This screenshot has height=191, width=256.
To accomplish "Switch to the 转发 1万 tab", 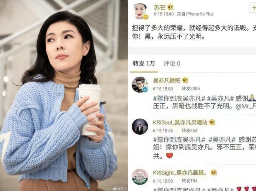I will click(144, 63).
